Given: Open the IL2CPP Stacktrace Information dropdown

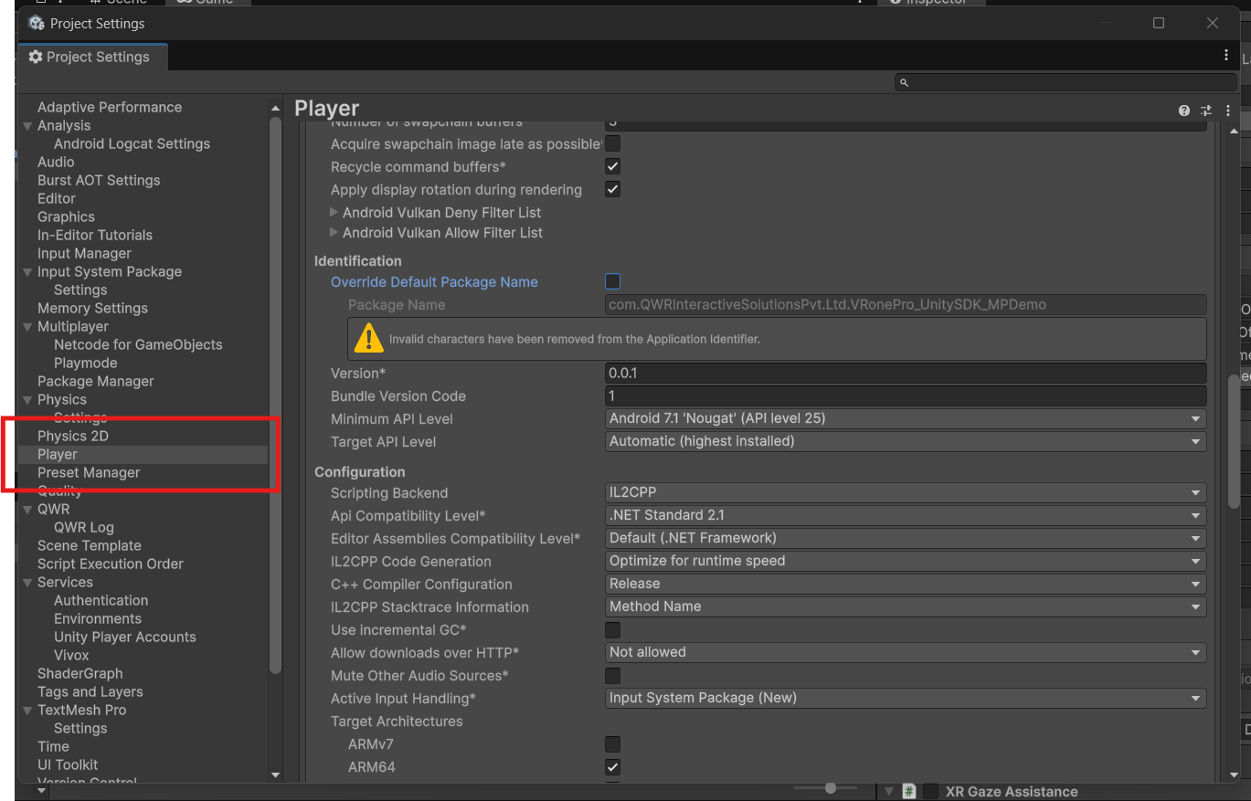Looking at the screenshot, I should coord(906,606).
